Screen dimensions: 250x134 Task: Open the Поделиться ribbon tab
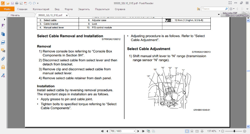pos(102,9)
